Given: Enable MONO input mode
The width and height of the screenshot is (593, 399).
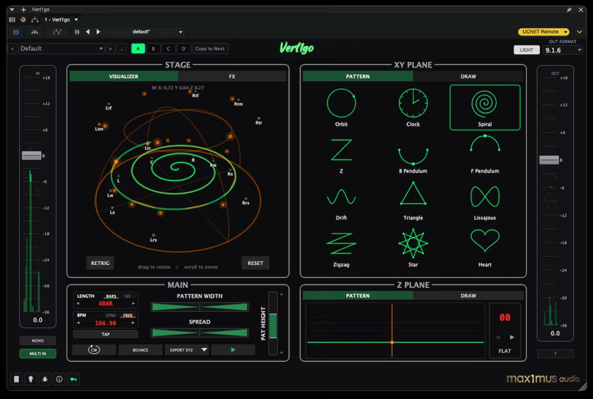Looking at the screenshot, I should tap(38, 341).
